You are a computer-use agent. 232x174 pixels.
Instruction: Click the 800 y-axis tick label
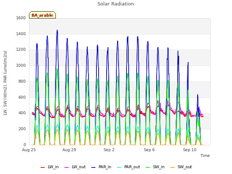click(22, 81)
